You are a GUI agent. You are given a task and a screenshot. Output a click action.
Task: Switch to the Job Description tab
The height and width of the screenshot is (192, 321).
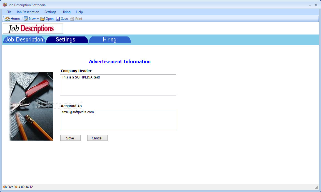[x=24, y=40]
